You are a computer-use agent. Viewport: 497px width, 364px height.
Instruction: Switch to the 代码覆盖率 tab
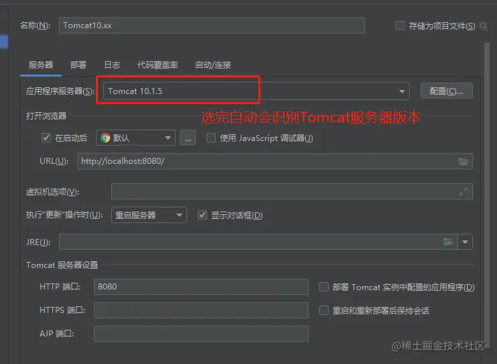158,65
